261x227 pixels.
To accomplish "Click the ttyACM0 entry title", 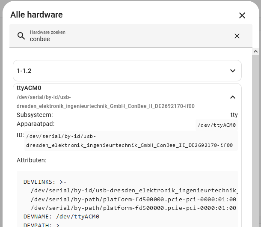I will [29, 88].
